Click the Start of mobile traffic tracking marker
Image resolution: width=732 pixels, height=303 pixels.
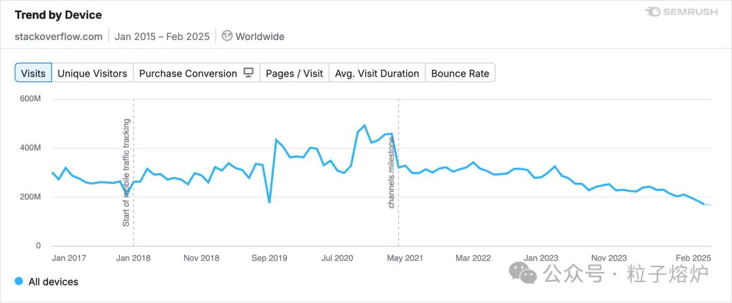coord(126,174)
